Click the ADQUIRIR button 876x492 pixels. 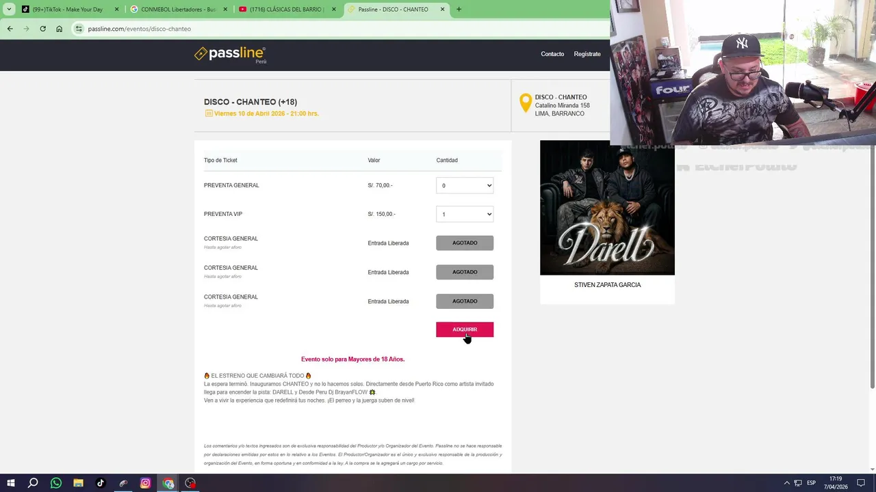click(465, 329)
